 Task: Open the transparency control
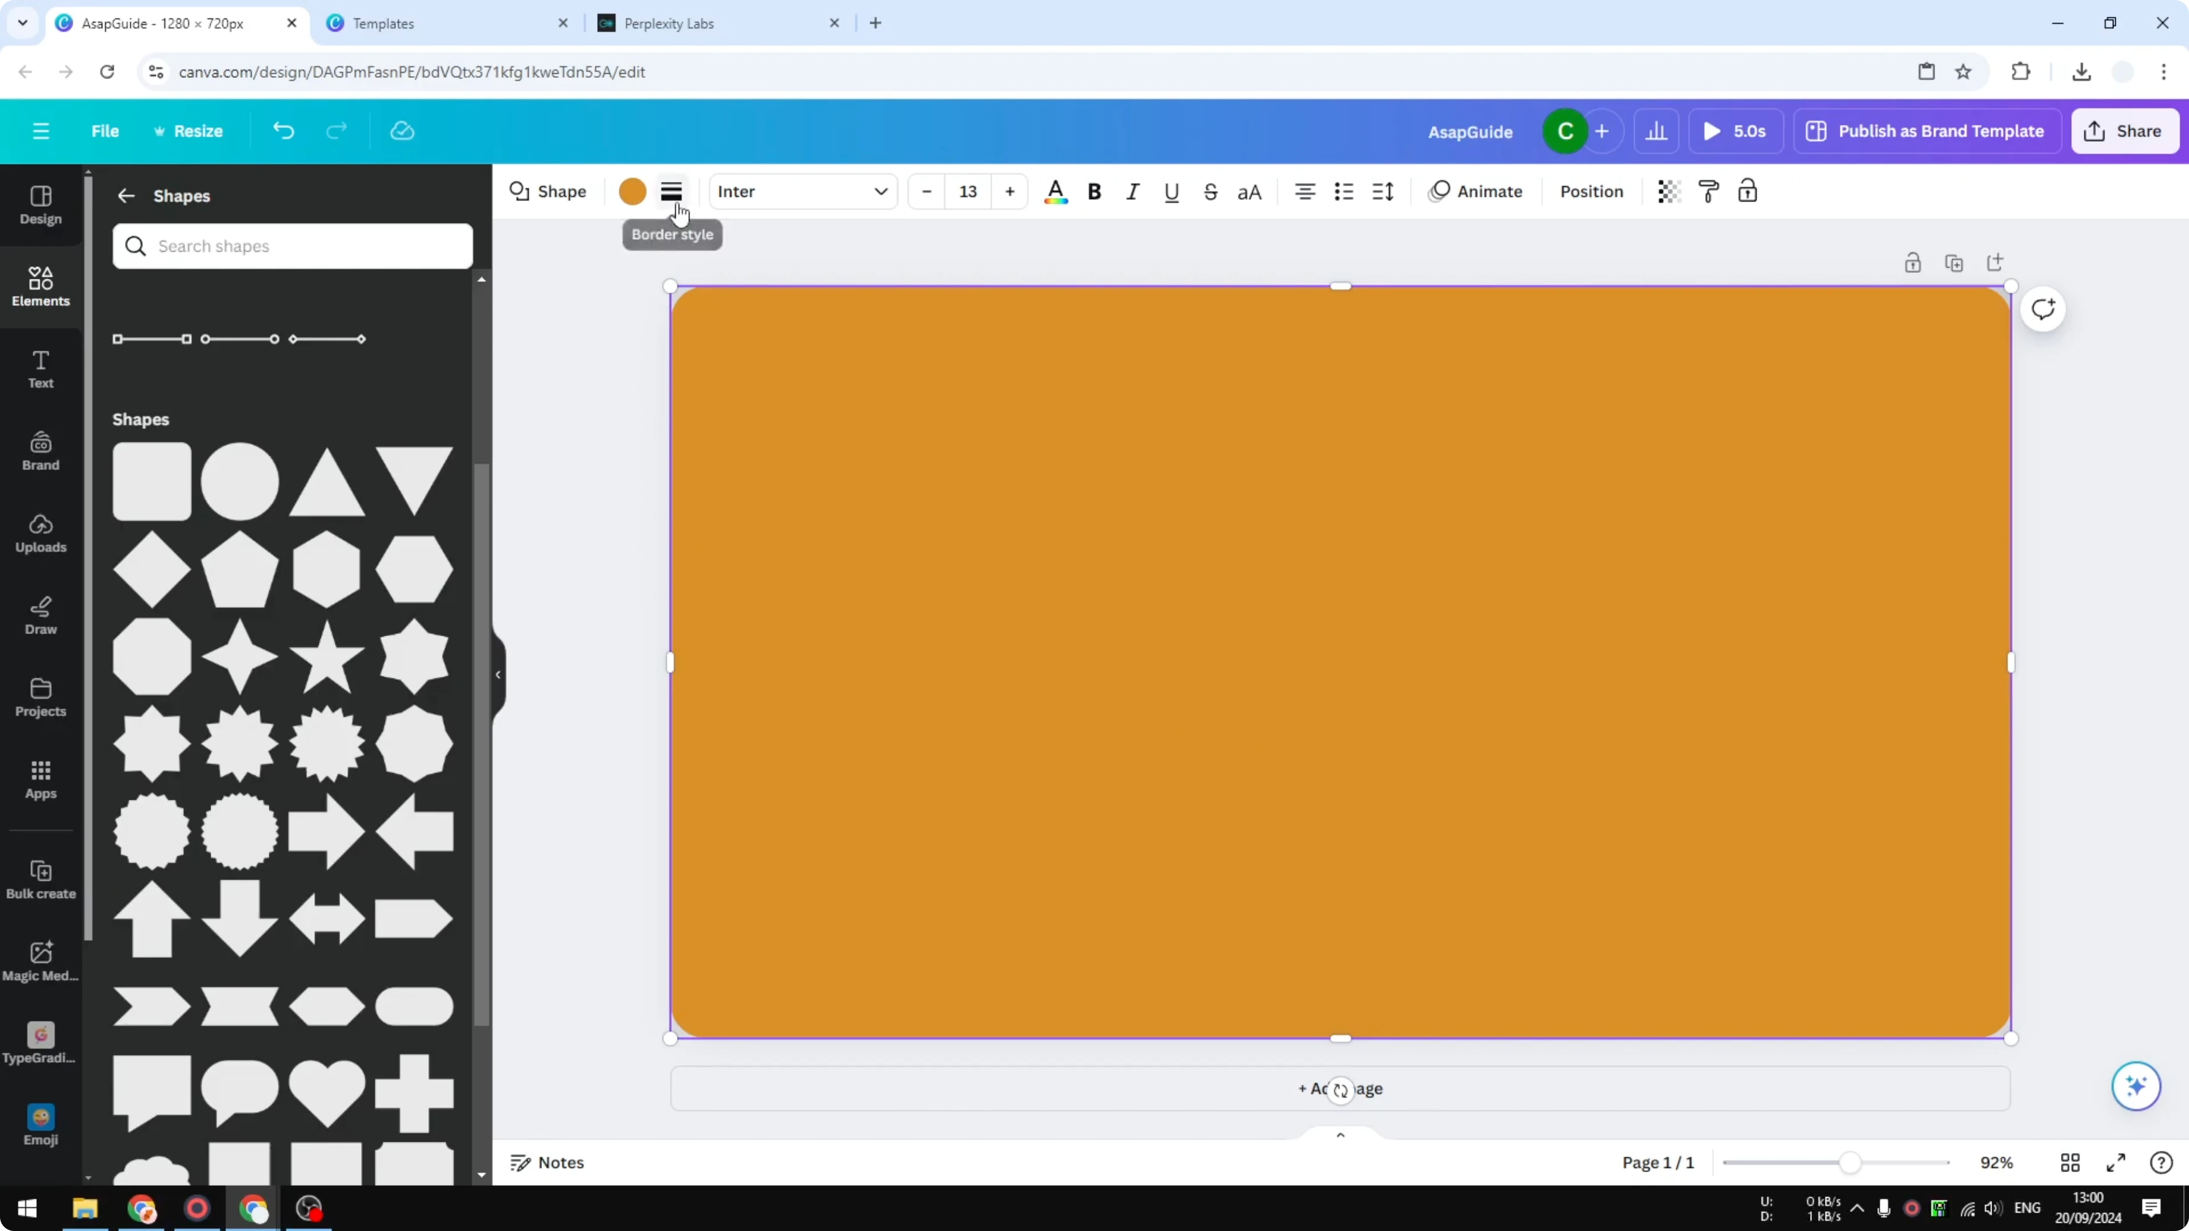tap(1669, 191)
